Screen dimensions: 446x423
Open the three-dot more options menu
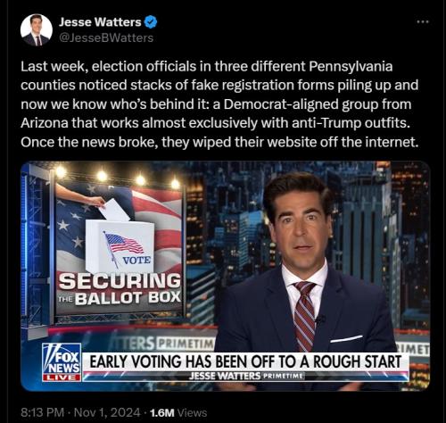point(423,21)
